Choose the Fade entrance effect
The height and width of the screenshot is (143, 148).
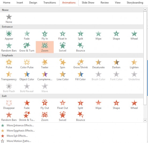(27, 35)
